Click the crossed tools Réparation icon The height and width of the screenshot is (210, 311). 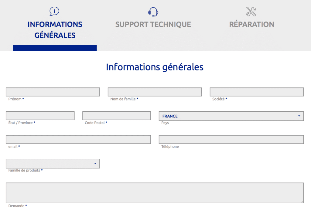coord(251,11)
